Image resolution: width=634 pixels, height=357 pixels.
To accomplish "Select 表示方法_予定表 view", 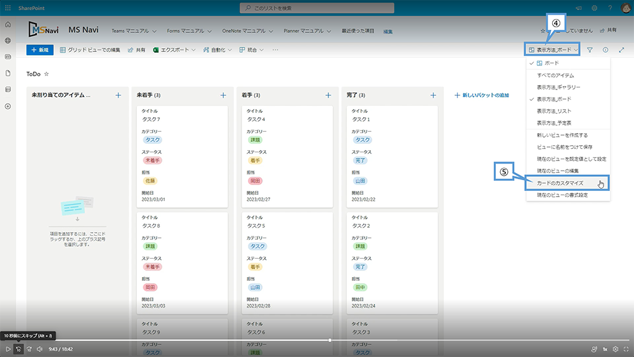I will [x=568, y=123].
